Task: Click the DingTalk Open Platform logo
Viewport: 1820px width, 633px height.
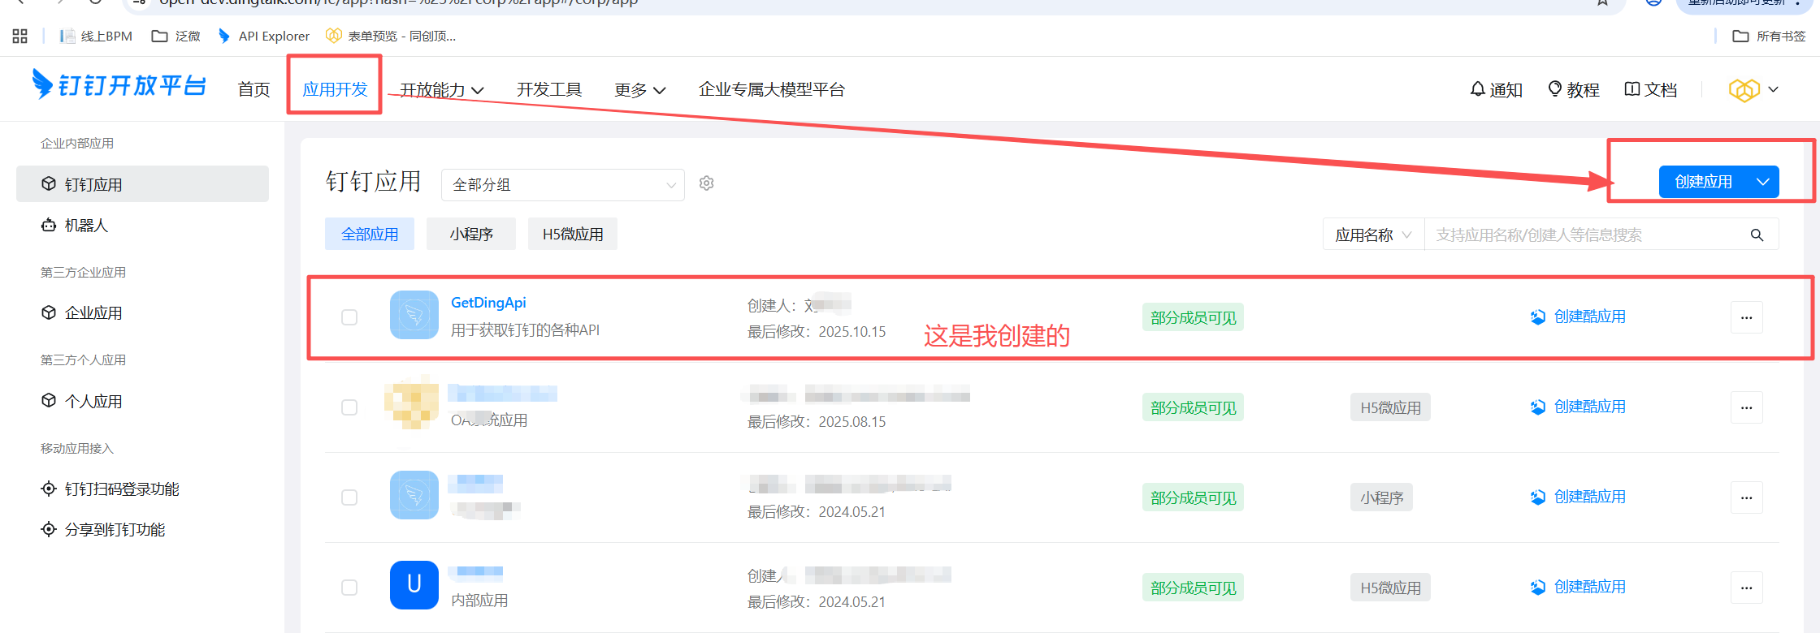Action: [x=119, y=85]
